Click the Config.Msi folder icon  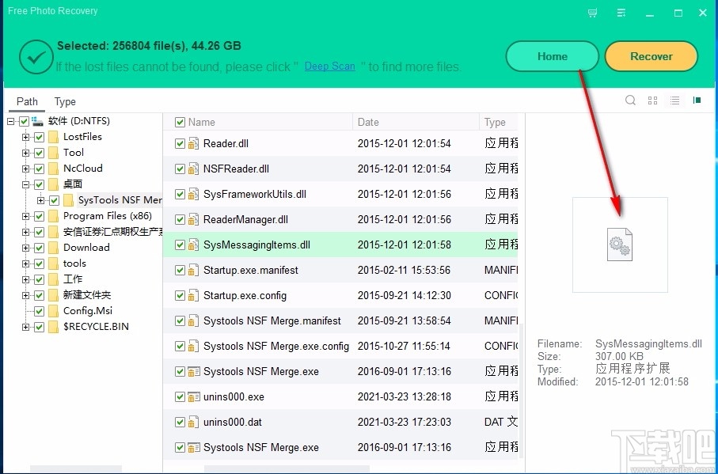[x=54, y=311]
